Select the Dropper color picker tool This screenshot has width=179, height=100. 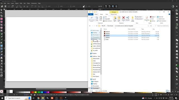pos(1,52)
